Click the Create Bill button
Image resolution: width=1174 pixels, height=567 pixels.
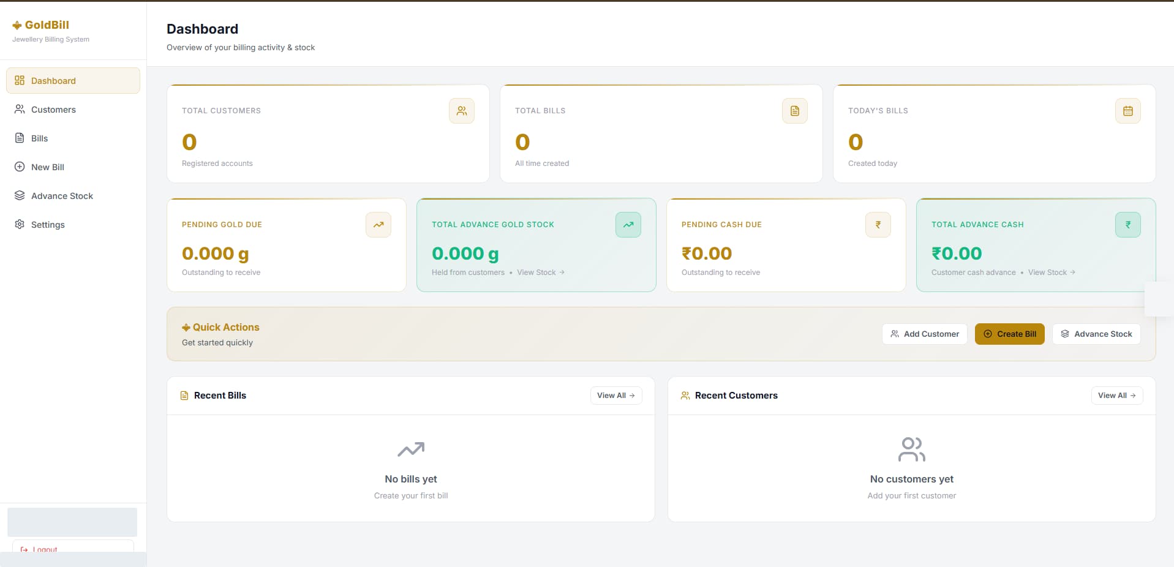coord(1010,334)
